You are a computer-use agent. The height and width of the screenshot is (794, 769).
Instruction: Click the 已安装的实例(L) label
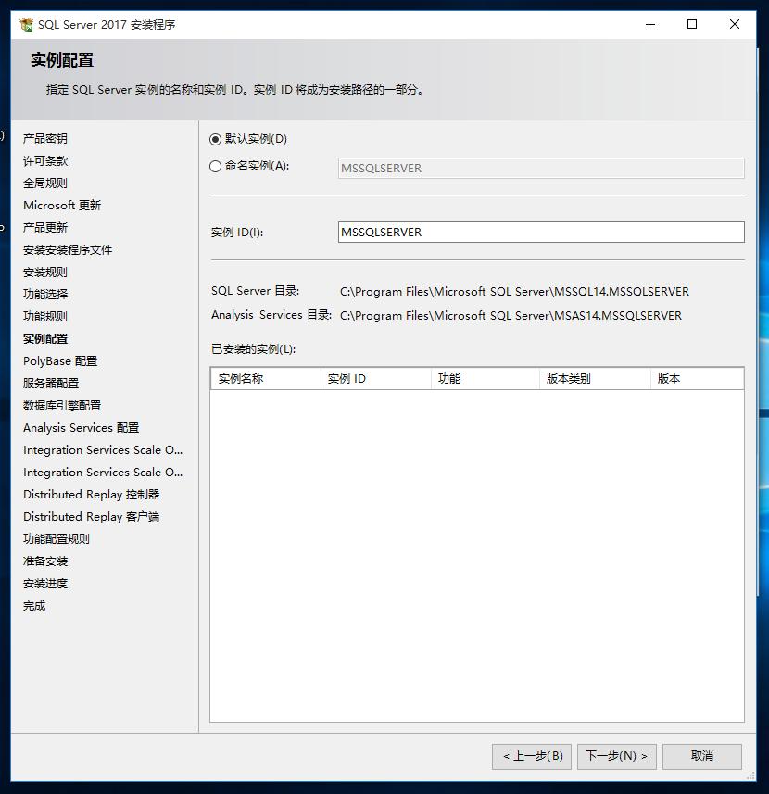[x=254, y=349]
